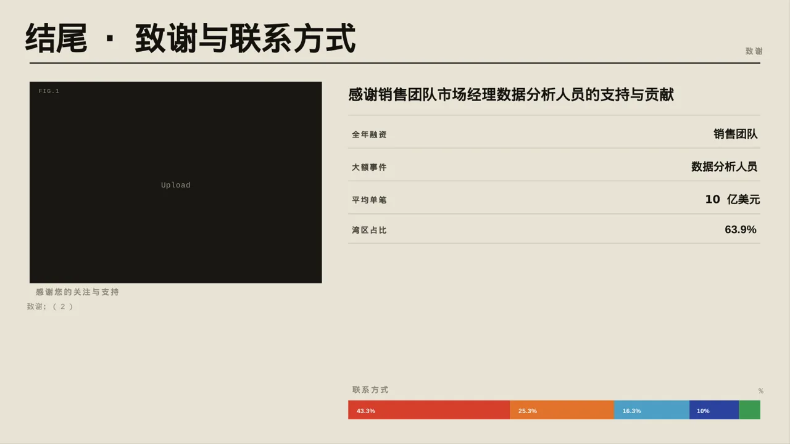Click the Upload image placeholder
Screen dimensions: 790x444
[x=176, y=183]
